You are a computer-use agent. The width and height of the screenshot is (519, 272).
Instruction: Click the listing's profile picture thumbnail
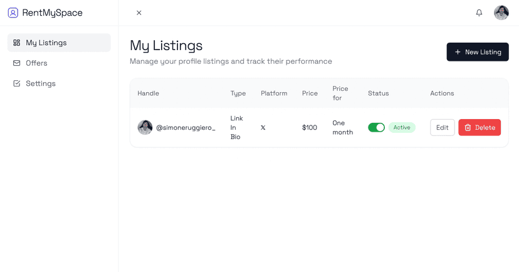click(x=145, y=128)
